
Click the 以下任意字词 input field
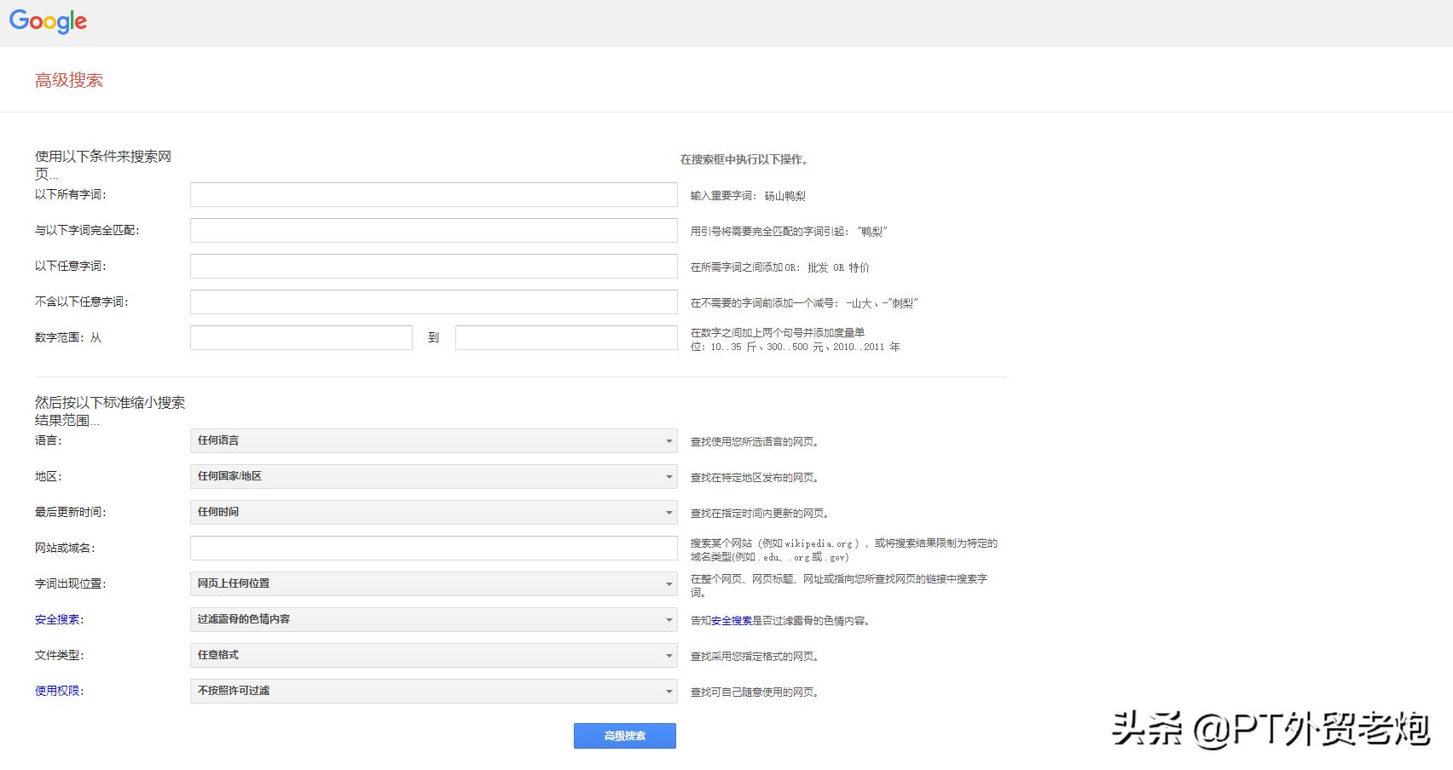[x=433, y=266]
